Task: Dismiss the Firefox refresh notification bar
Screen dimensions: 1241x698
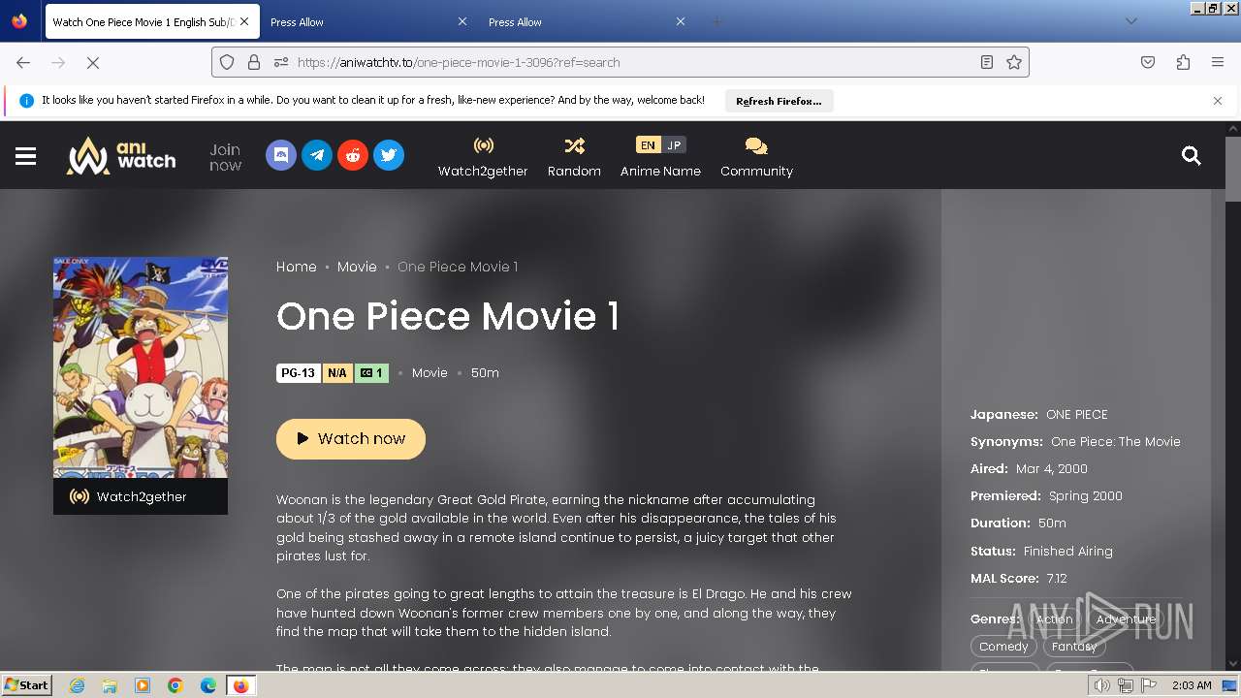Action: click(x=1218, y=101)
